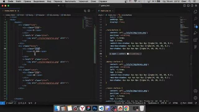199x112 pixels.
Task: Click the Пробелов: 4 indentation setting
Action: click(x=153, y=103)
